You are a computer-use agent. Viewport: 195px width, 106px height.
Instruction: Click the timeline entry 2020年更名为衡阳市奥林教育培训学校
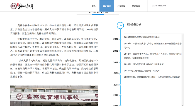pos(142,37)
